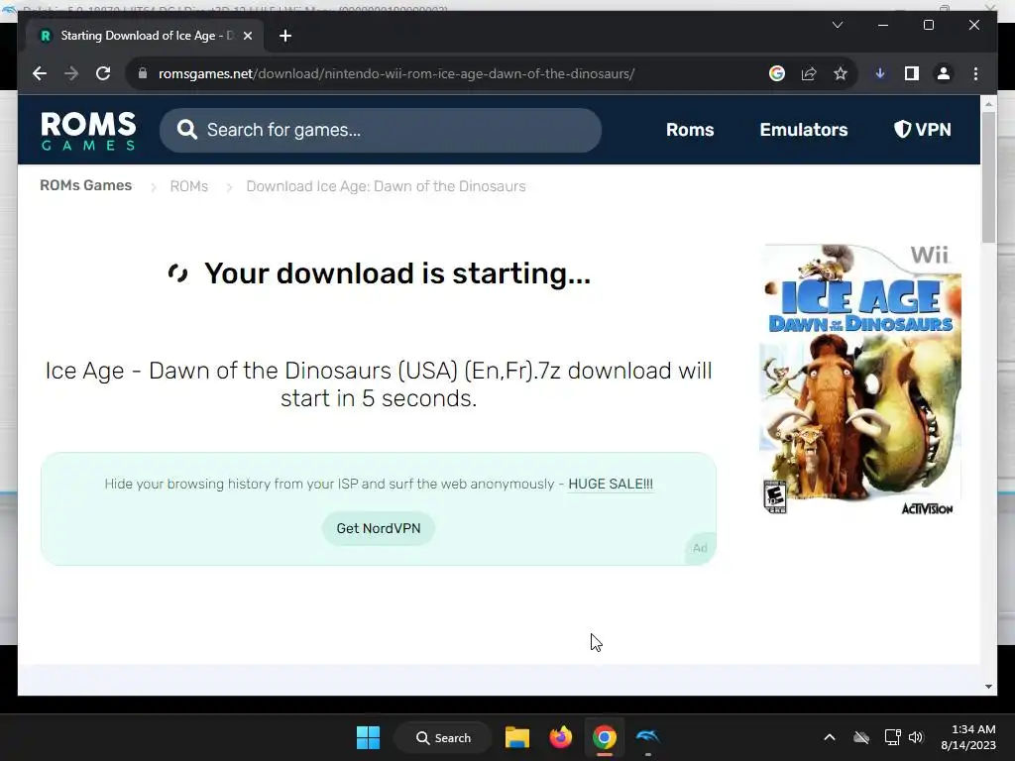Open the Ice Age Wii cover image
The width and height of the screenshot is (1015, 761).
click(x=859, y=380)
